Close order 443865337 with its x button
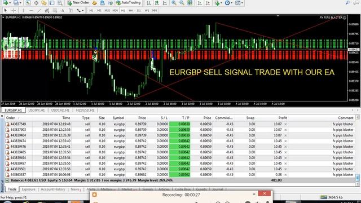This screenshot has height=203, width=361. (285, 175)
